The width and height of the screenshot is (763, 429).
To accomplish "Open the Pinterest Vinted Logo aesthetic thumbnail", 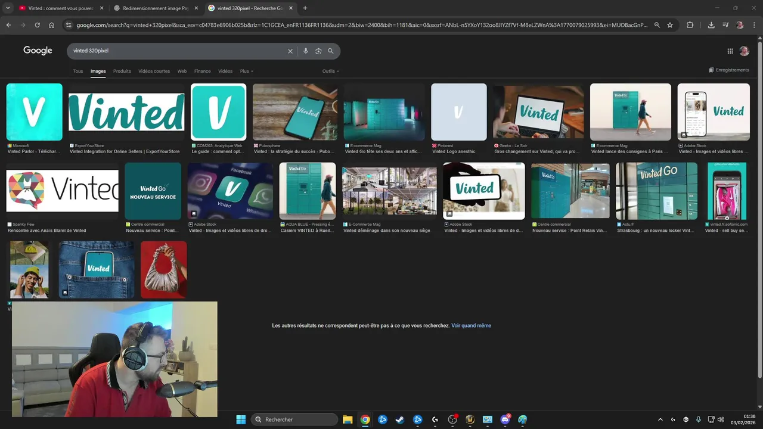I will tap(459, 112).
